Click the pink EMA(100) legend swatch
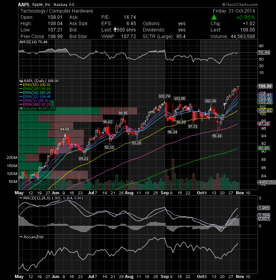This screenshot has height=280, width=276. point(21,105)
